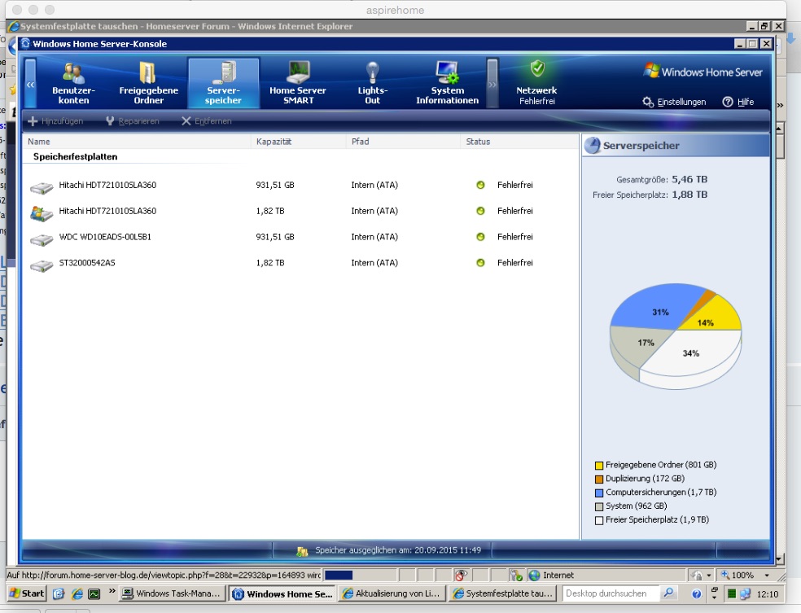Click the Windows-flag system drive icon

click(42, 213)
